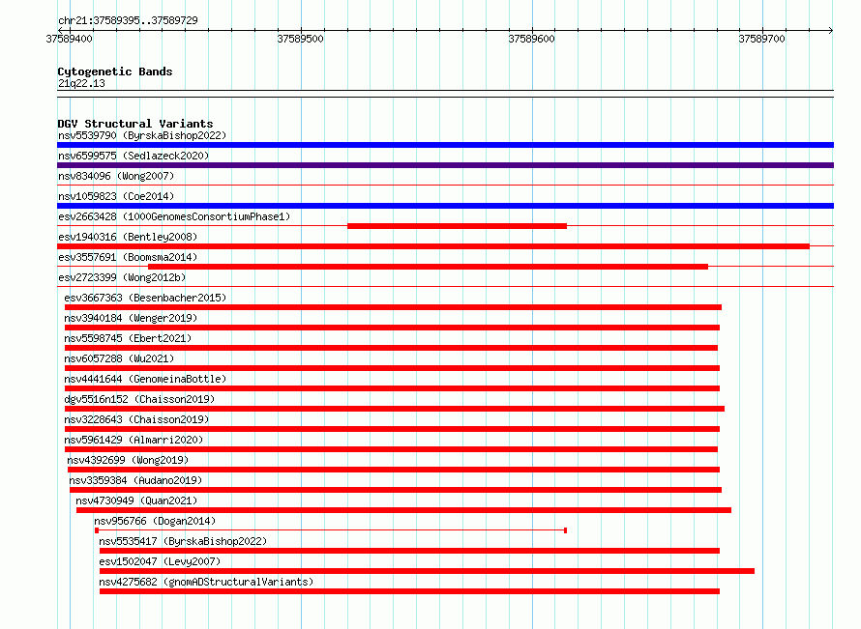Click the thin capped line under nsv956766
Viewport: 861px width, 629px height.
point(331,530)
